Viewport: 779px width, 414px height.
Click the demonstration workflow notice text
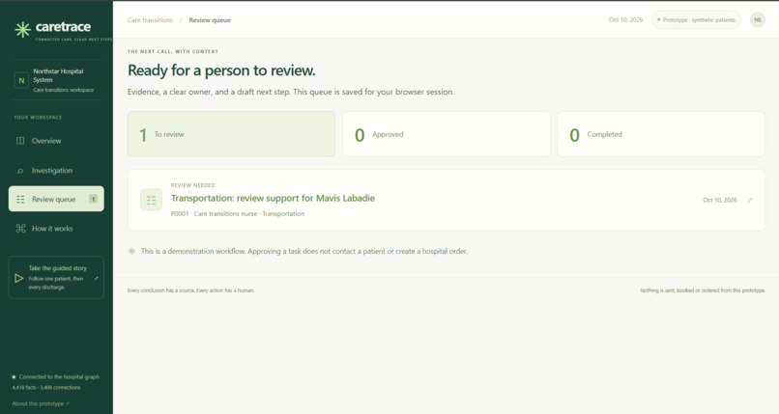coord(304,251)
